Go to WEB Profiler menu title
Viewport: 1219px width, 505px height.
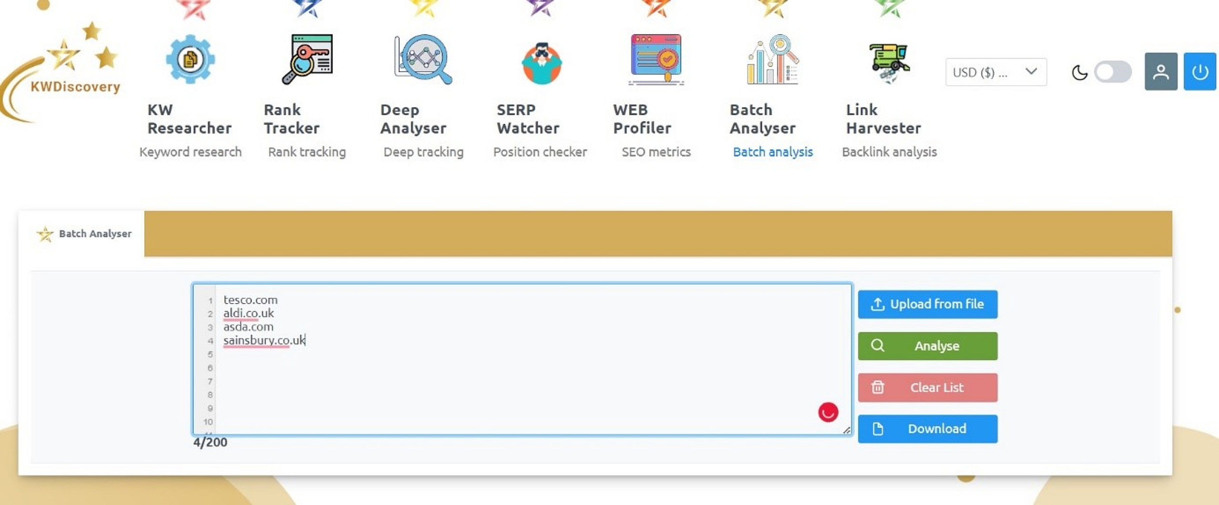click(x=642, y=119)
